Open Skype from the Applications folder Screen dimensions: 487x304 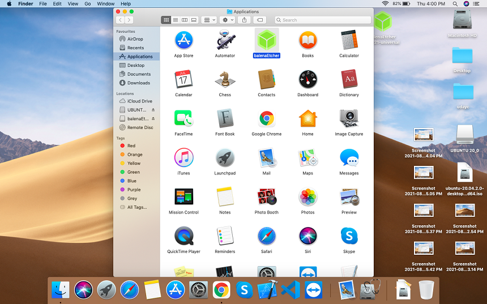[349, 236]
